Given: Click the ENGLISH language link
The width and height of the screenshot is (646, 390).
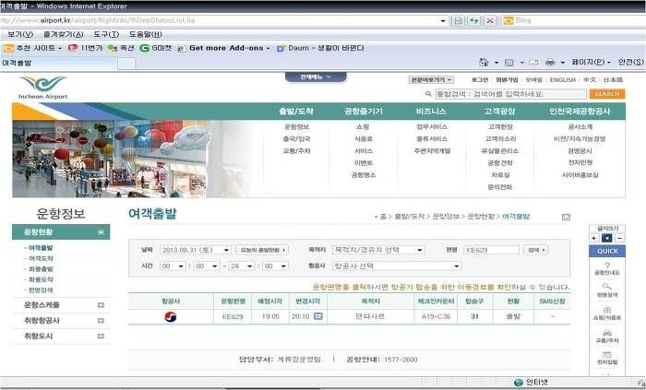Looking at the screenshot, I should click(562, 80).
